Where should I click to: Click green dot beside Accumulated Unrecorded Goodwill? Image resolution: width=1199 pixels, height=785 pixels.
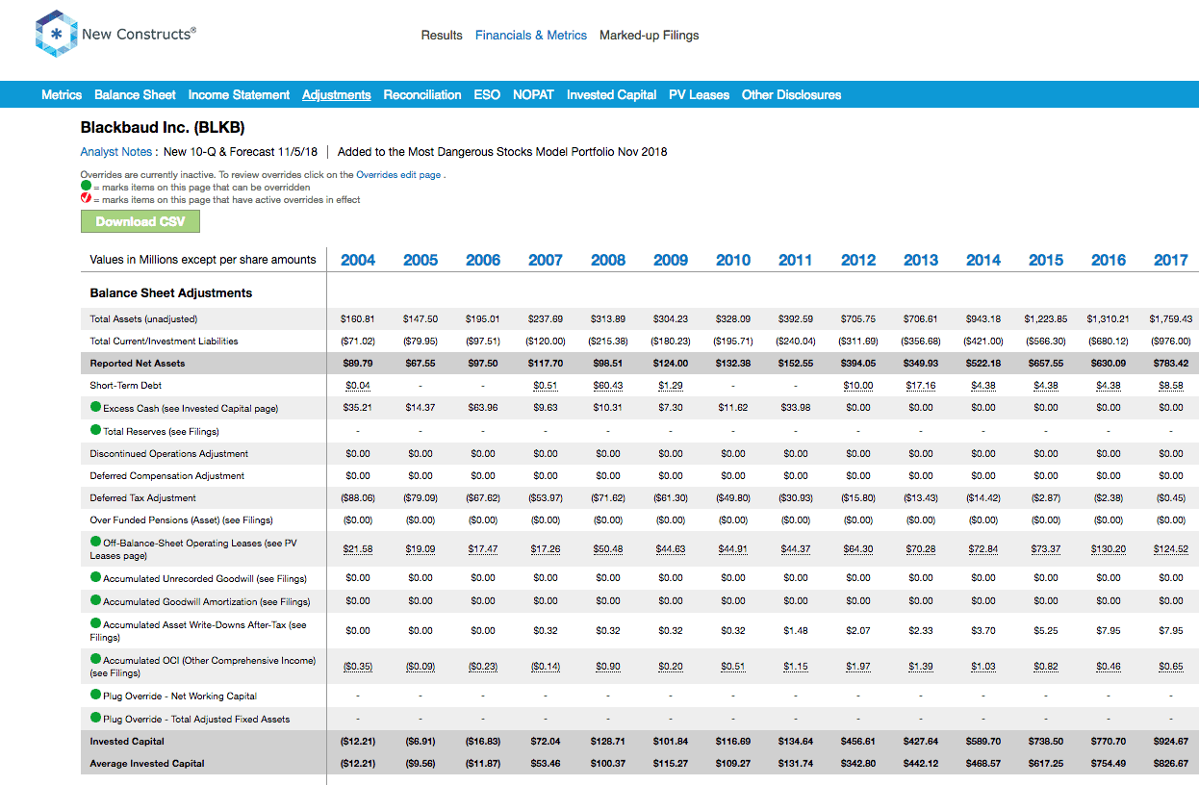(95, 577)
